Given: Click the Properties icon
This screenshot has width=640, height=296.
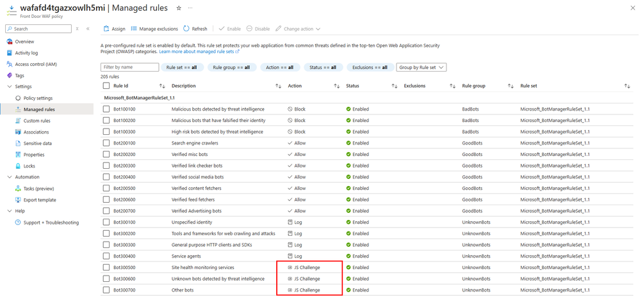Looking at the screenshot, I should pyautogui.click(x=18, y=155).
